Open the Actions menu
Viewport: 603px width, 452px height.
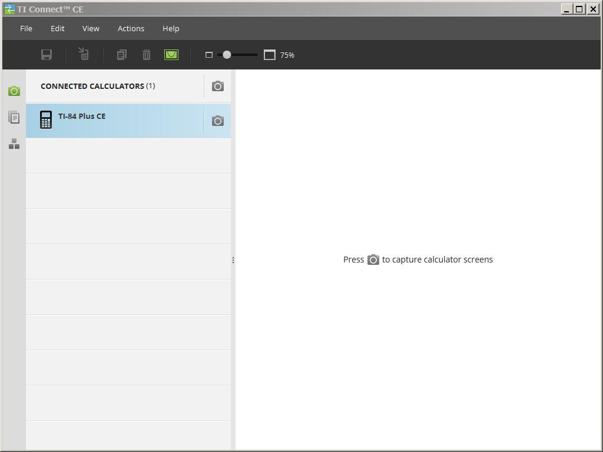(x=131, y=28)
